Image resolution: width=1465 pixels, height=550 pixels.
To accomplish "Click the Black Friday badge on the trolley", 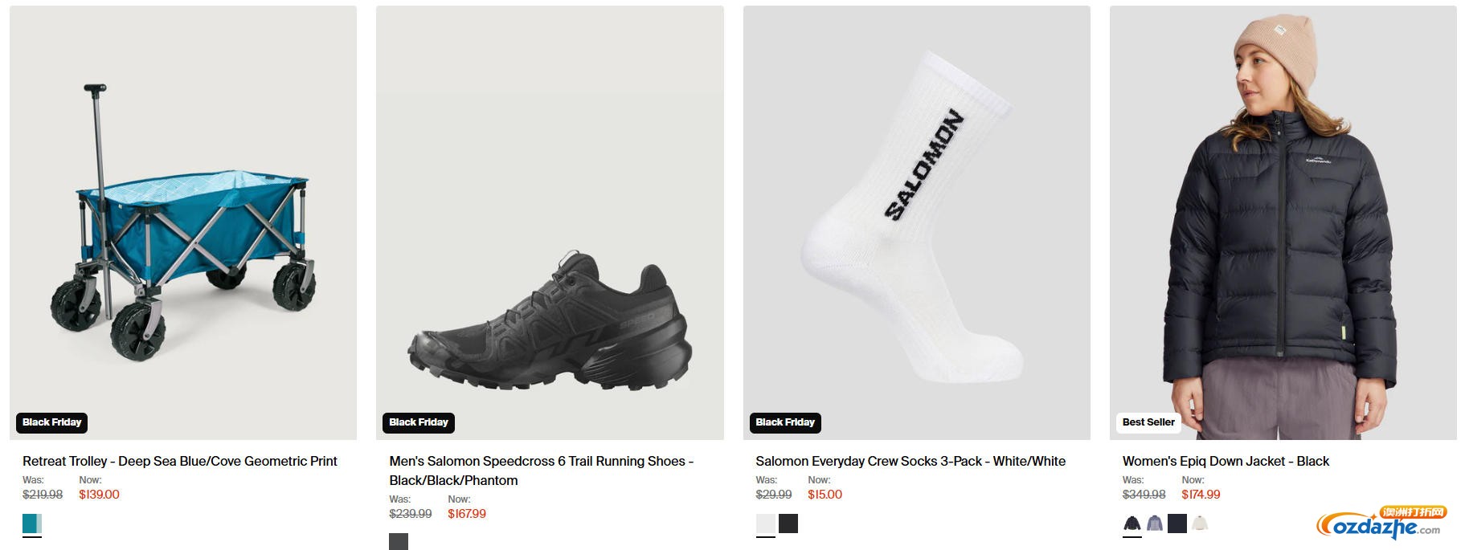I will pyautogui.click(x=52, y=422).
